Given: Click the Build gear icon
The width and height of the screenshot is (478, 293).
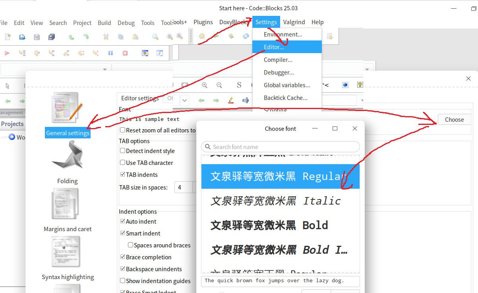Looking at the screenshot, I should click(202, 36).
